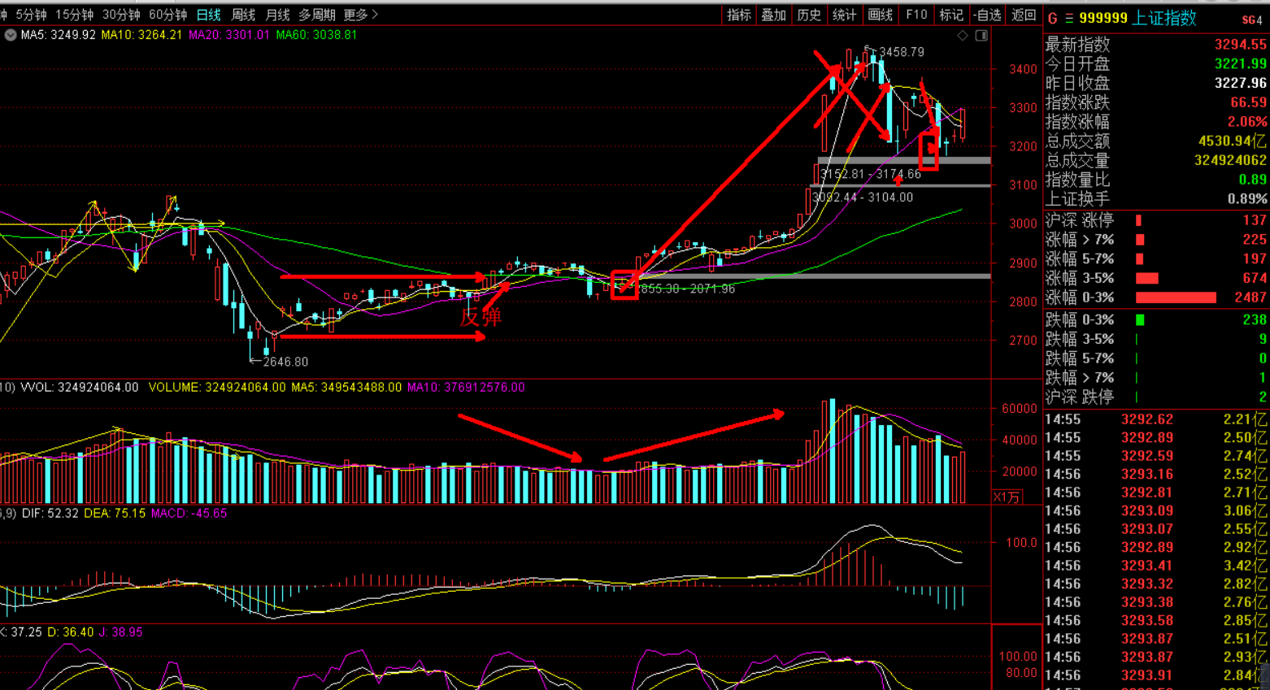Click the KDJ D: 36.40 label

(x=70, y=632)
